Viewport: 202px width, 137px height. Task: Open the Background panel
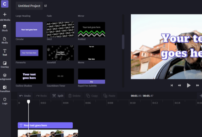click(x=5, y=77)
